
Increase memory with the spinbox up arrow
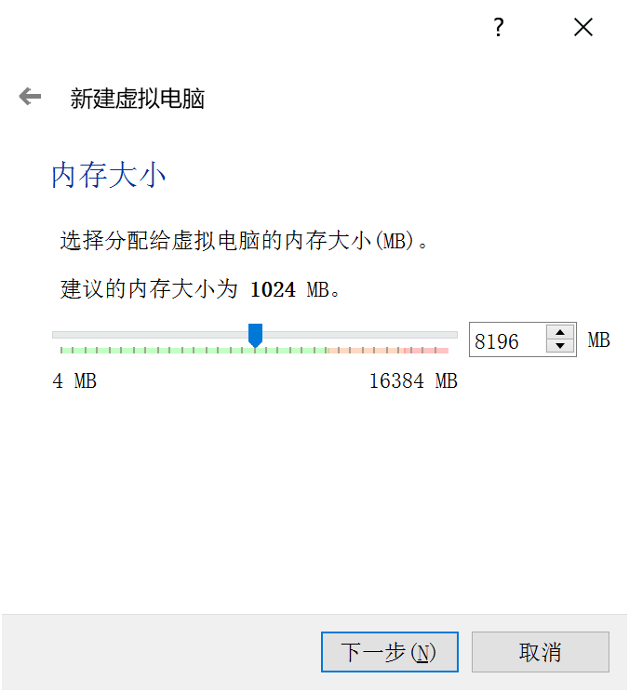click(x=560, y=332)
